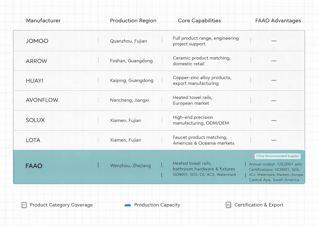
Task: Click the Kaiping, Guangdong region cell
Action: (132, 80)
